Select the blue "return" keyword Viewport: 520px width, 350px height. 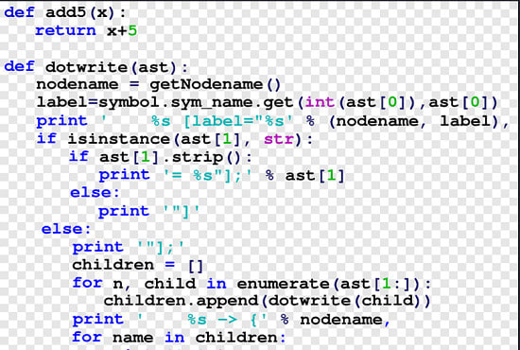tap(65, 30)
